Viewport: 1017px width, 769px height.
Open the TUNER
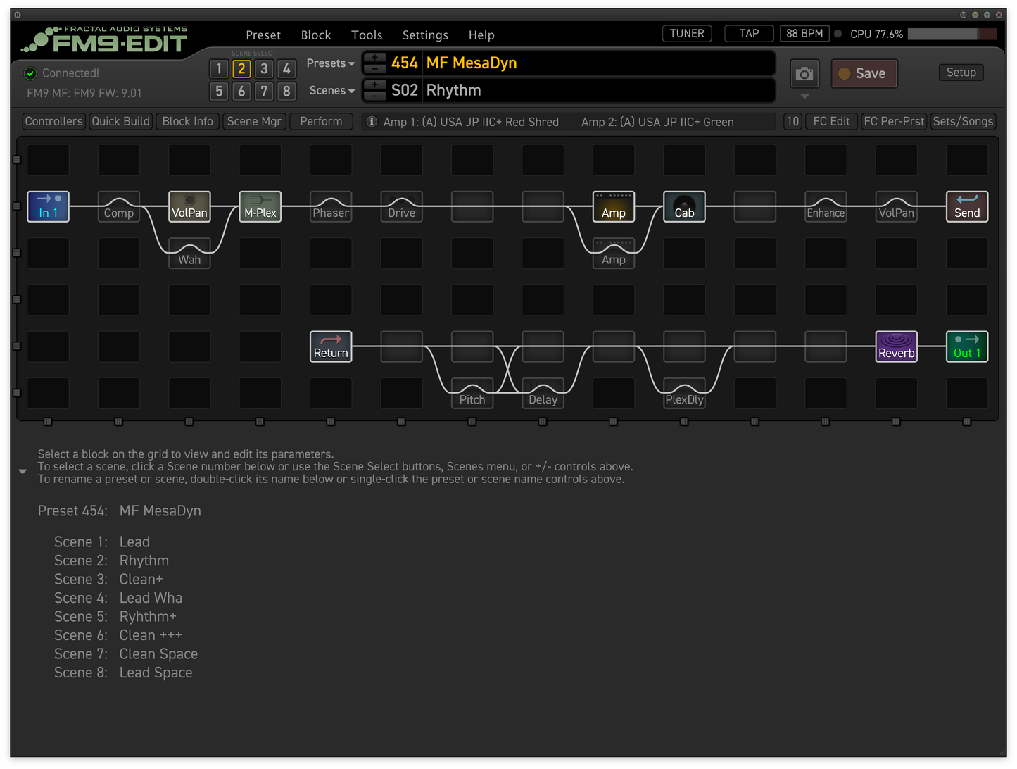[x=687, y=34]
